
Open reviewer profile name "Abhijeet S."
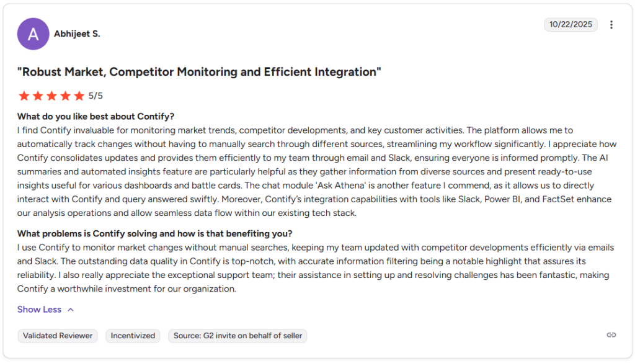tap(77, 34)
